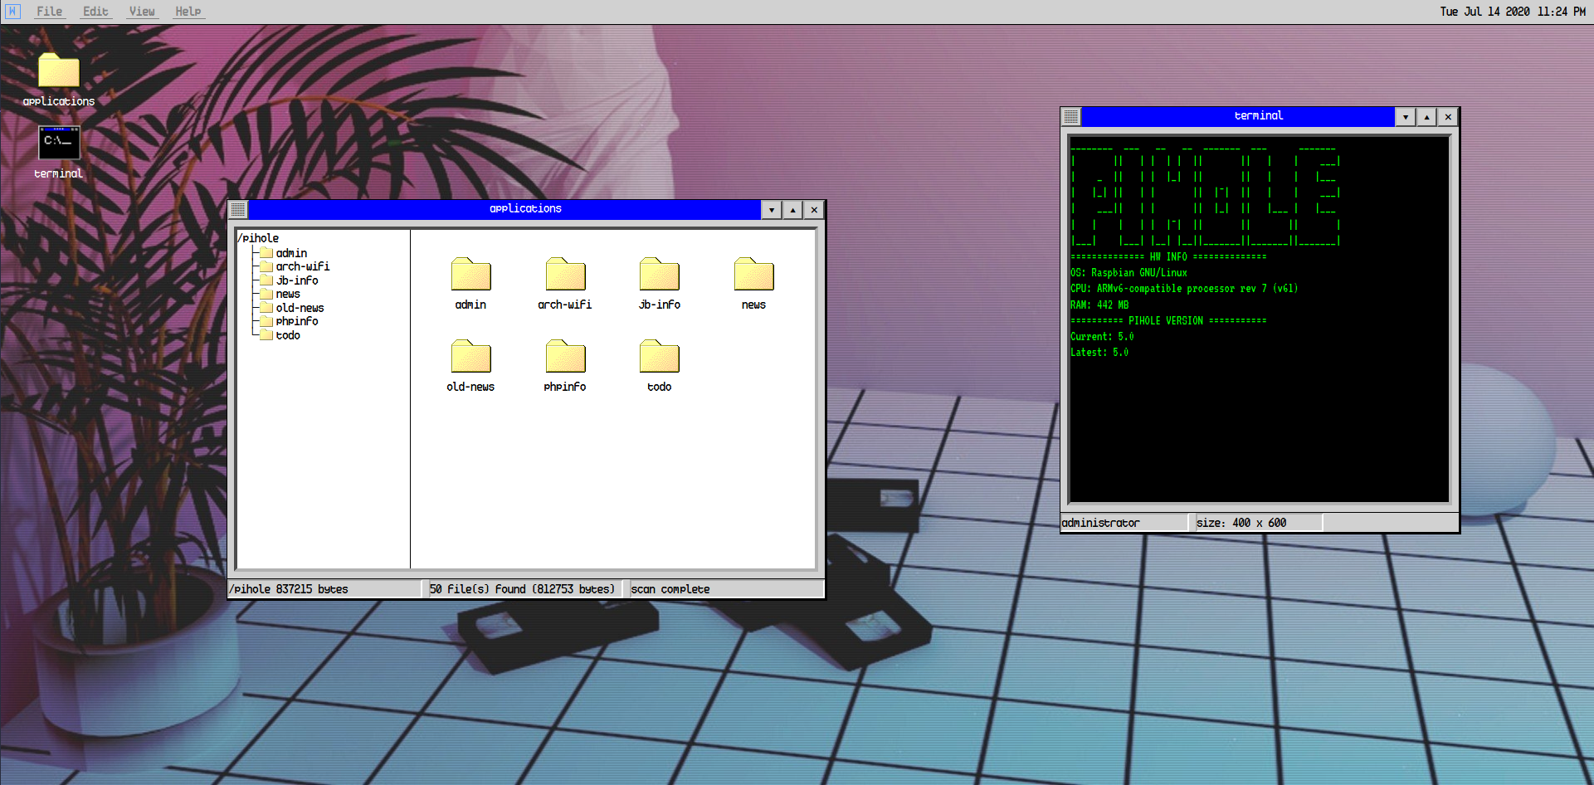Viewport: 1594px width, 785px height.
Task: Open the View menu
Action: (x=142, y=12)
